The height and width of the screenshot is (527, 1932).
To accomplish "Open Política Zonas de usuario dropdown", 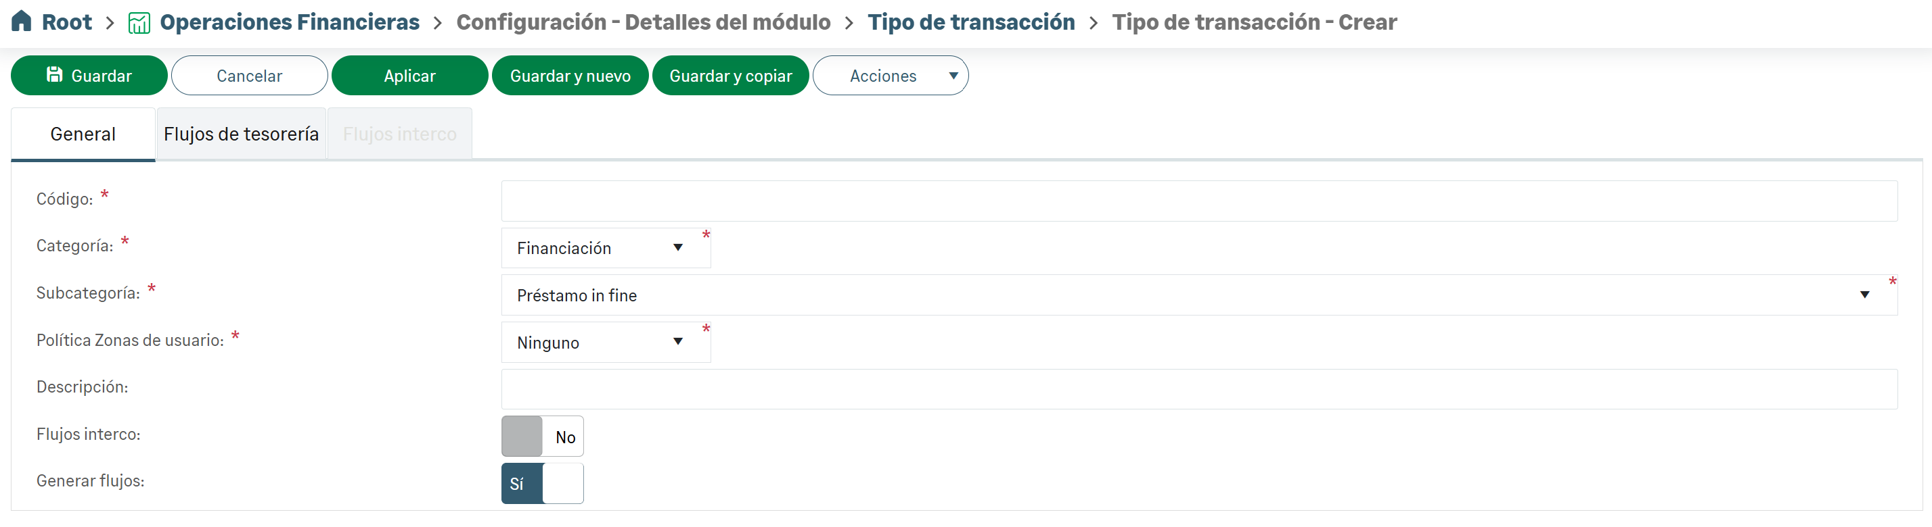I will (604, 343).
